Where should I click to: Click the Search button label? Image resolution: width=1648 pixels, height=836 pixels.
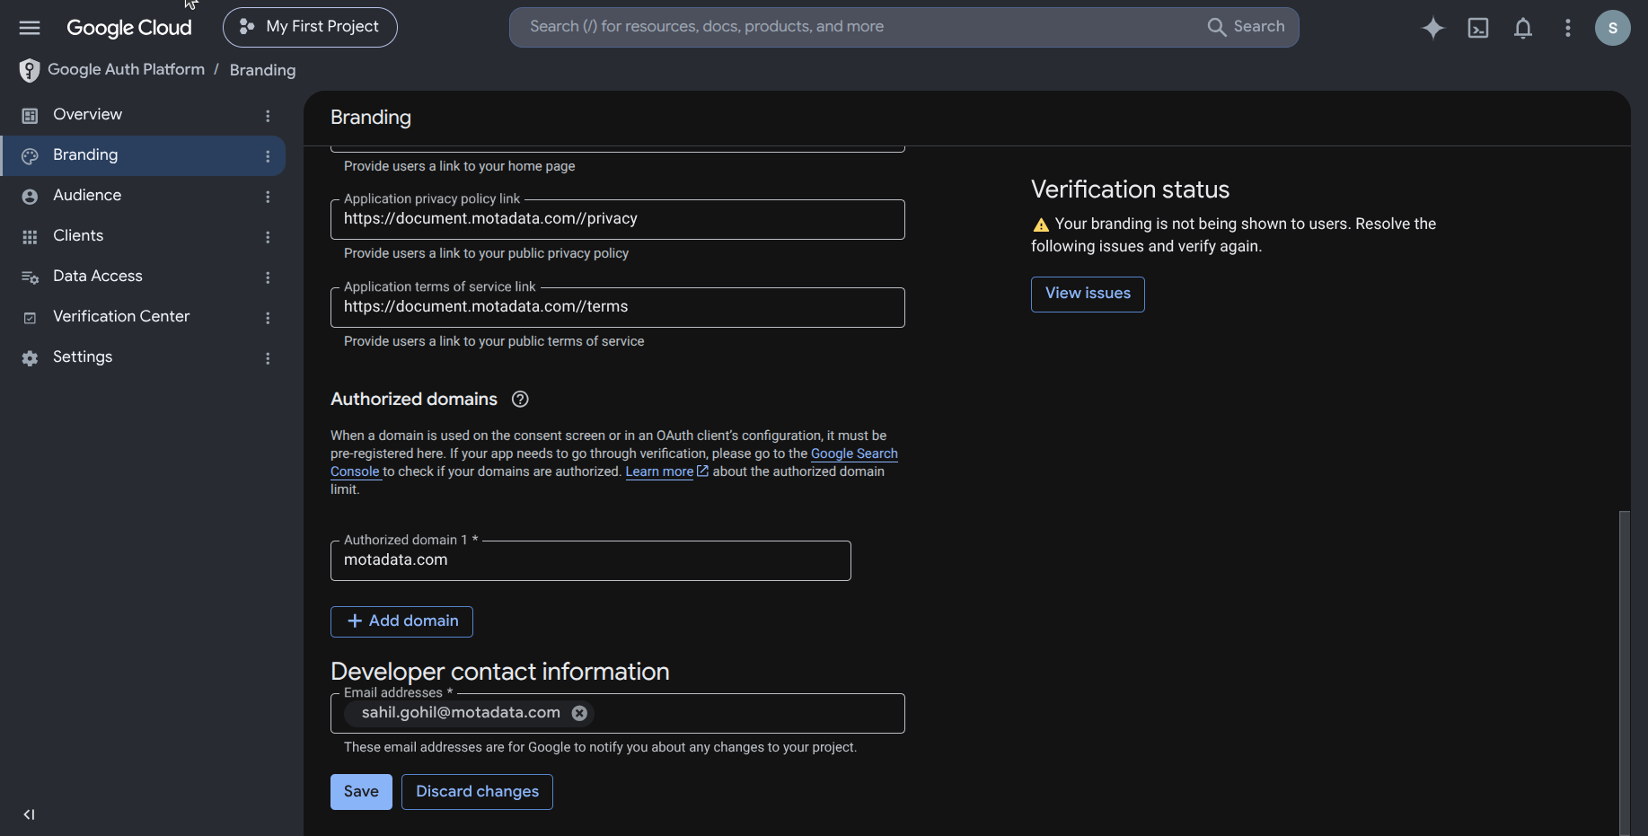[1259, 27]
